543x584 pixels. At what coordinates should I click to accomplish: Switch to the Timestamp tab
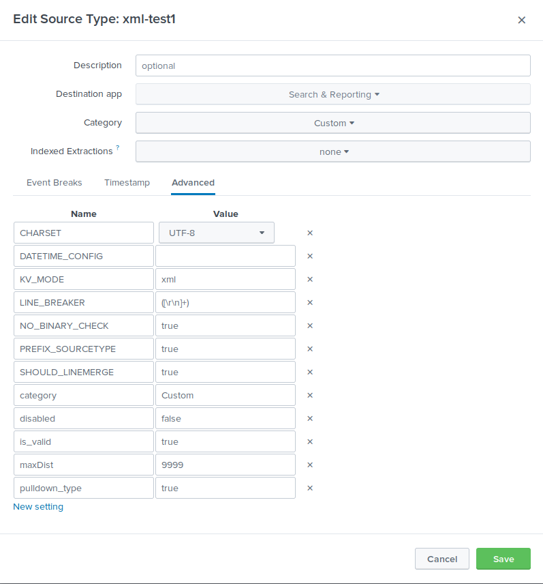point(127,183)
